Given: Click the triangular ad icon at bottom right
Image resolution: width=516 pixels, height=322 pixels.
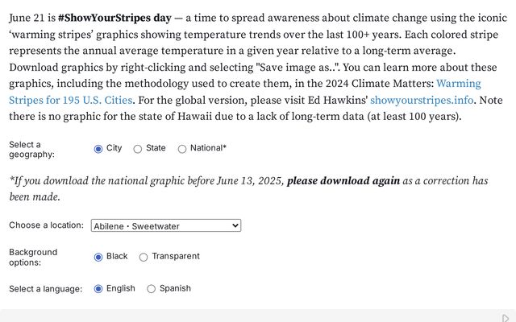Looking at the screenshot, I should [506, 318].
